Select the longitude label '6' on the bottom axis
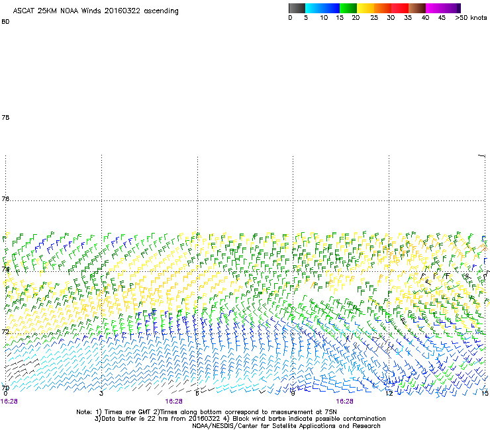 197,394
